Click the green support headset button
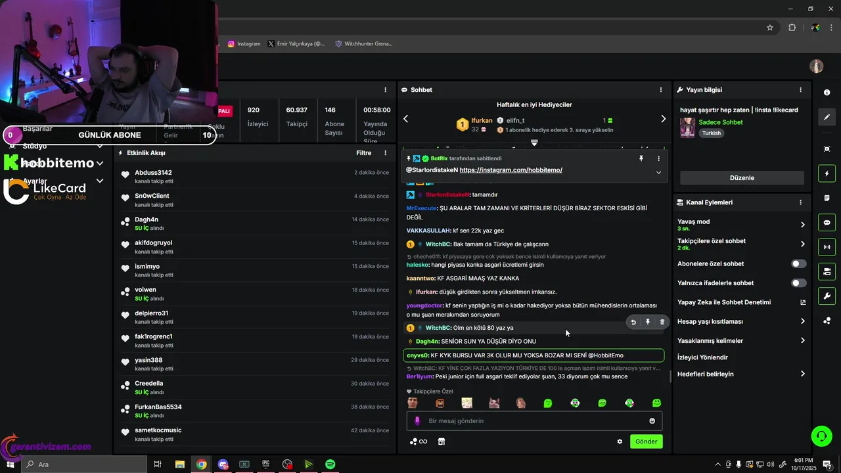The image size is (841, 473). click(821, 436)
